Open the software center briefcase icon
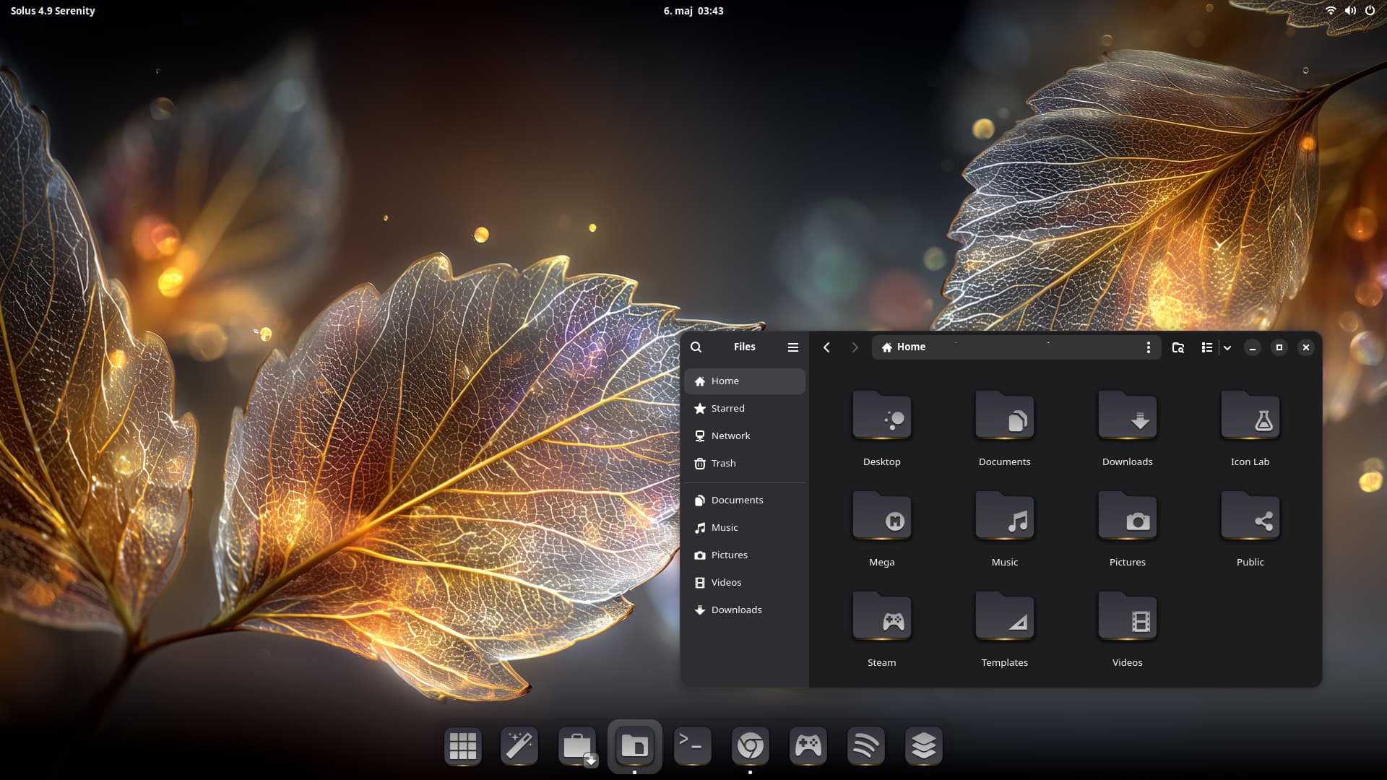This screenshot has width=1387, height=780. click(577, 746)
